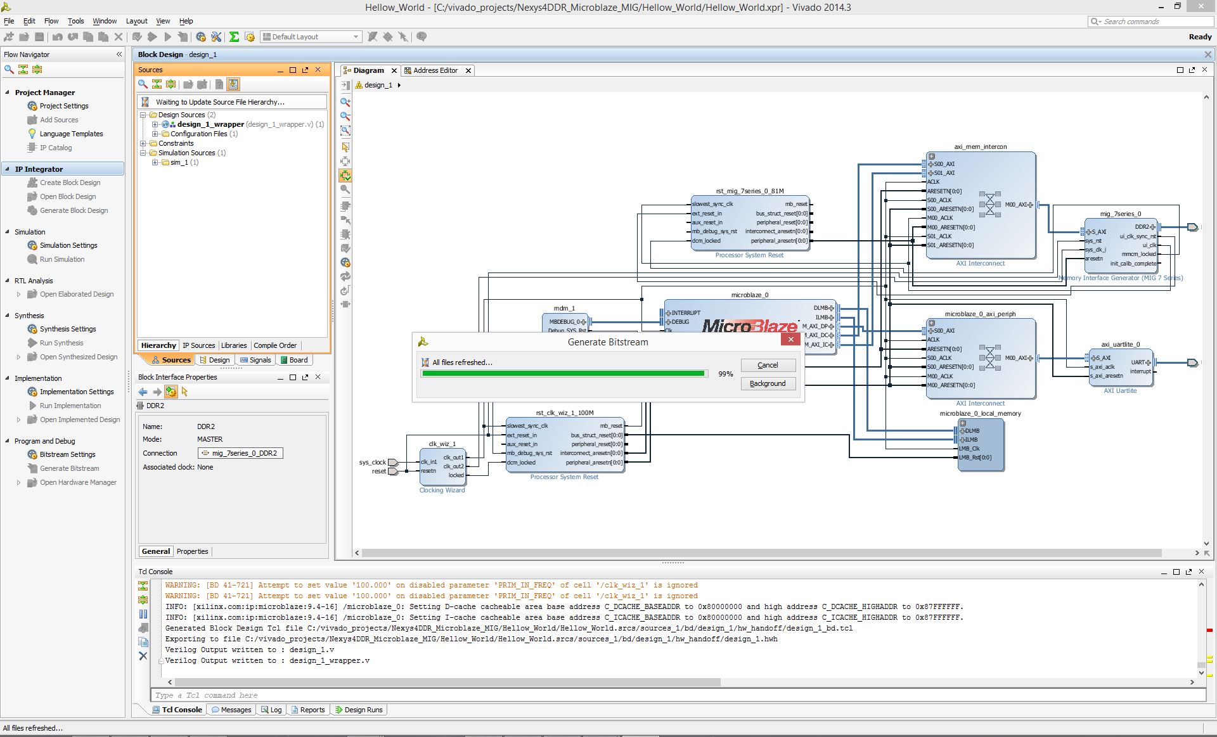Collapse the Design Sources tree node
The image size is (1217, 737).
pos(143,115)
